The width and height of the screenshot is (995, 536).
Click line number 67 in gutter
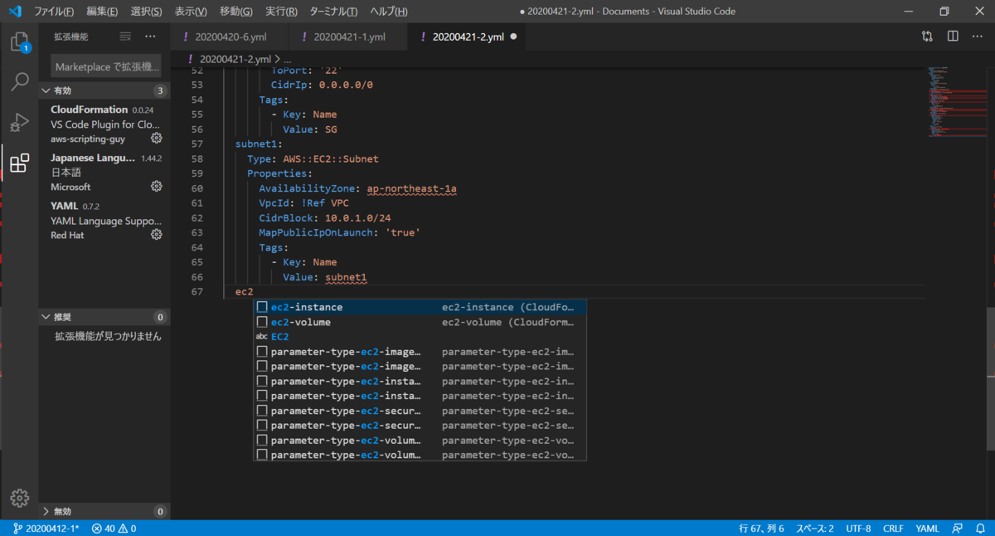[197, 292]
